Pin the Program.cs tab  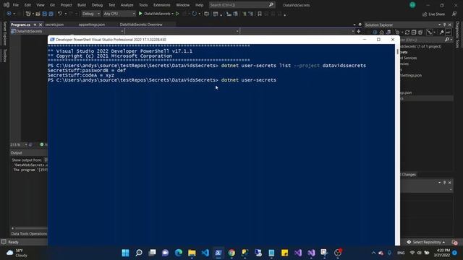click(x=35, y=25)
